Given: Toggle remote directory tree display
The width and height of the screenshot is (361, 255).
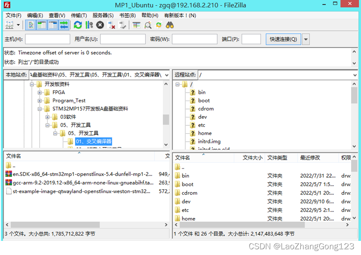Looking at the screenshot, I should pos(53,25).
